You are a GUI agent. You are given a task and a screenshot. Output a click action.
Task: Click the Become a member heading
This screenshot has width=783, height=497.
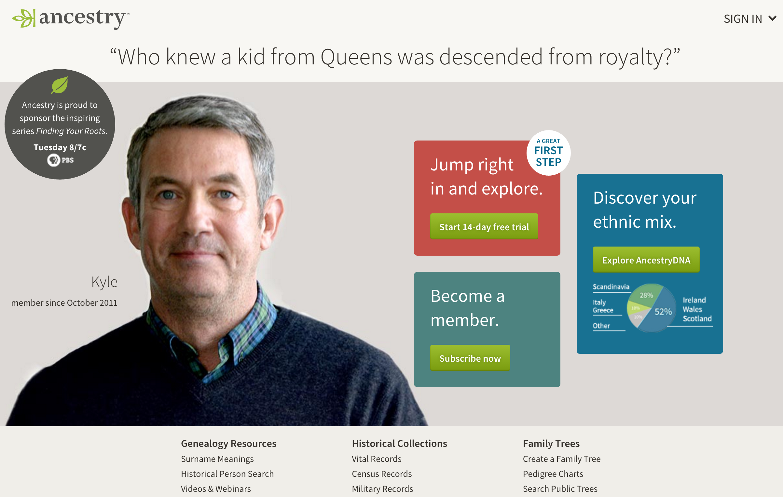pyautogui.click(x=467, y=308)
